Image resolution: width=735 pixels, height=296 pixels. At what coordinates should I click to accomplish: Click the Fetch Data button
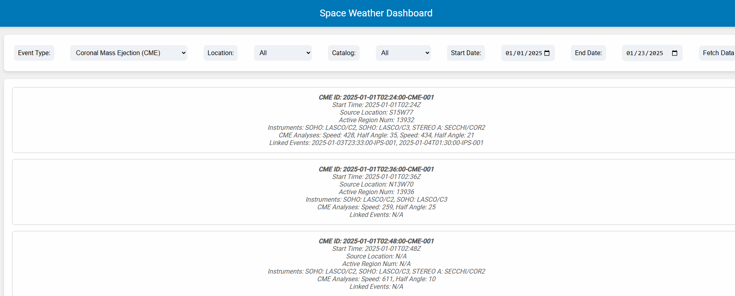718,53
